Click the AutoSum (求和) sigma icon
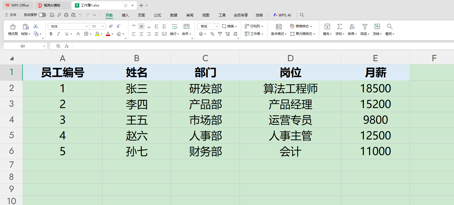Screen dimensions: 454x205 tap(340, 27)
